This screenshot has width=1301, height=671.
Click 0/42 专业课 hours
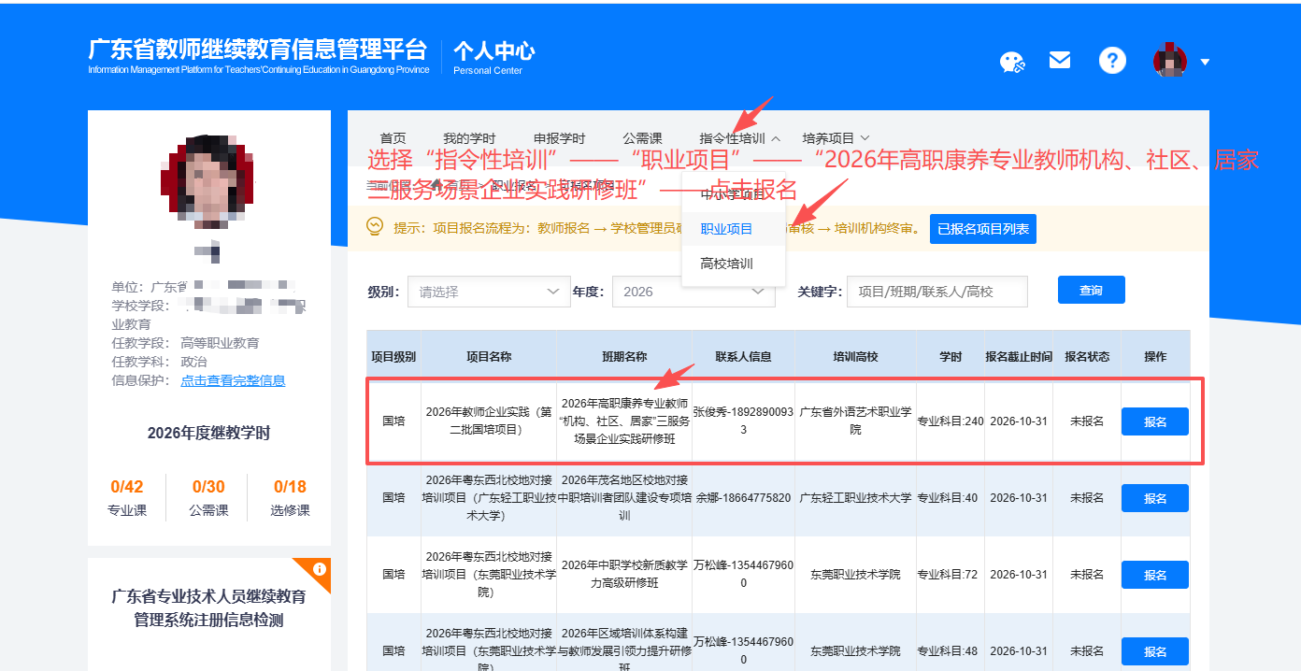tap(127, 497)
